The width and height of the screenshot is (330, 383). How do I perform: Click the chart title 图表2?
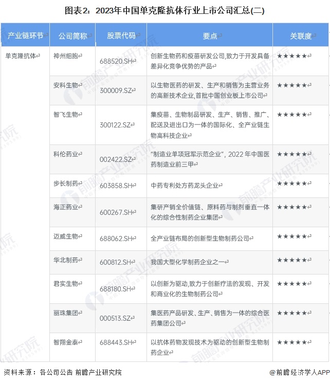[x=164, y=10]
